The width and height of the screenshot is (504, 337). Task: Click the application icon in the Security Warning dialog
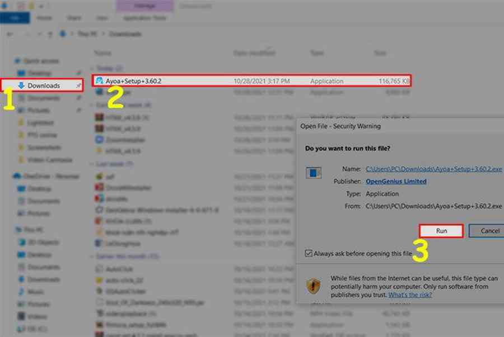(314, 173)
